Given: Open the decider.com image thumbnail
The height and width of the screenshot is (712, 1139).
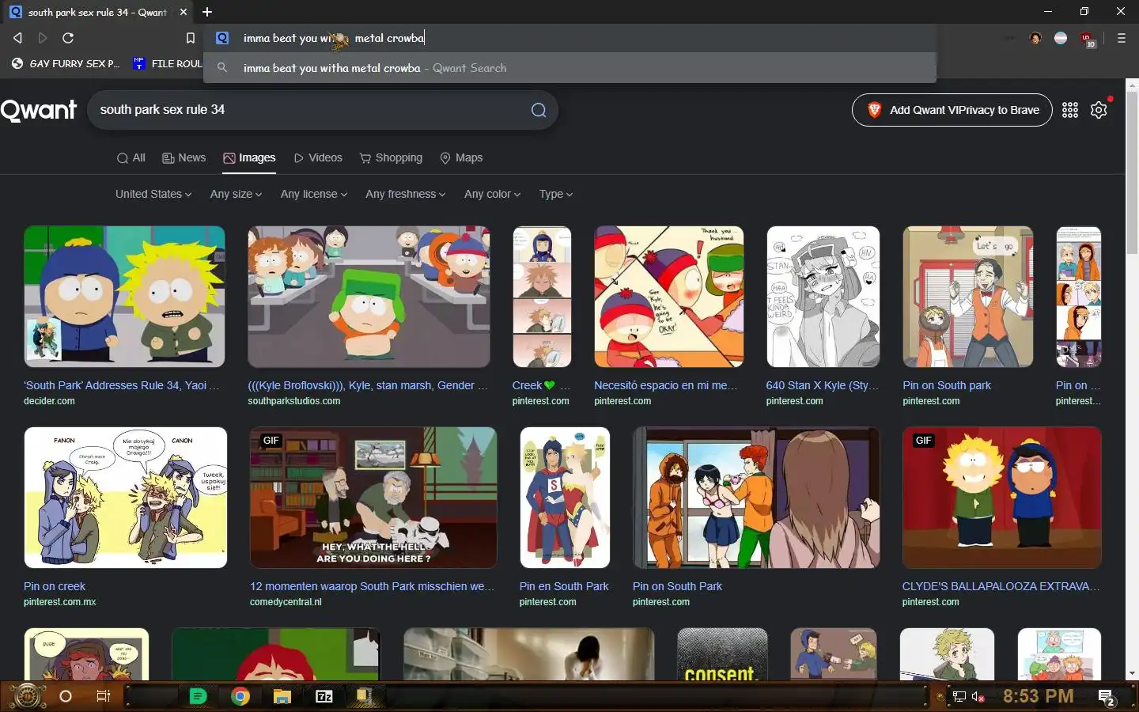Looking at the screenshot, I should [x=124, y=297].
